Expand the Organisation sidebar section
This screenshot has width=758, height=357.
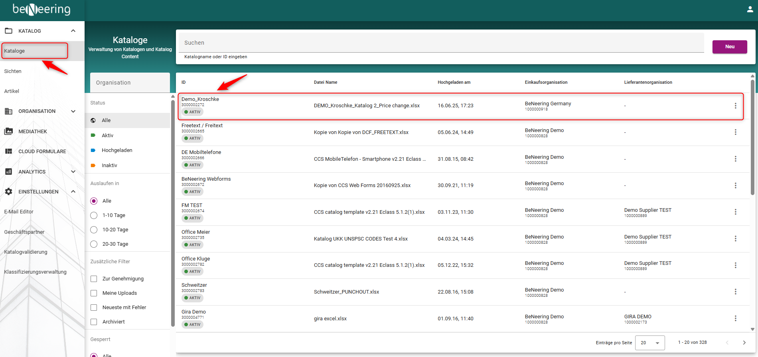(73, 111)
